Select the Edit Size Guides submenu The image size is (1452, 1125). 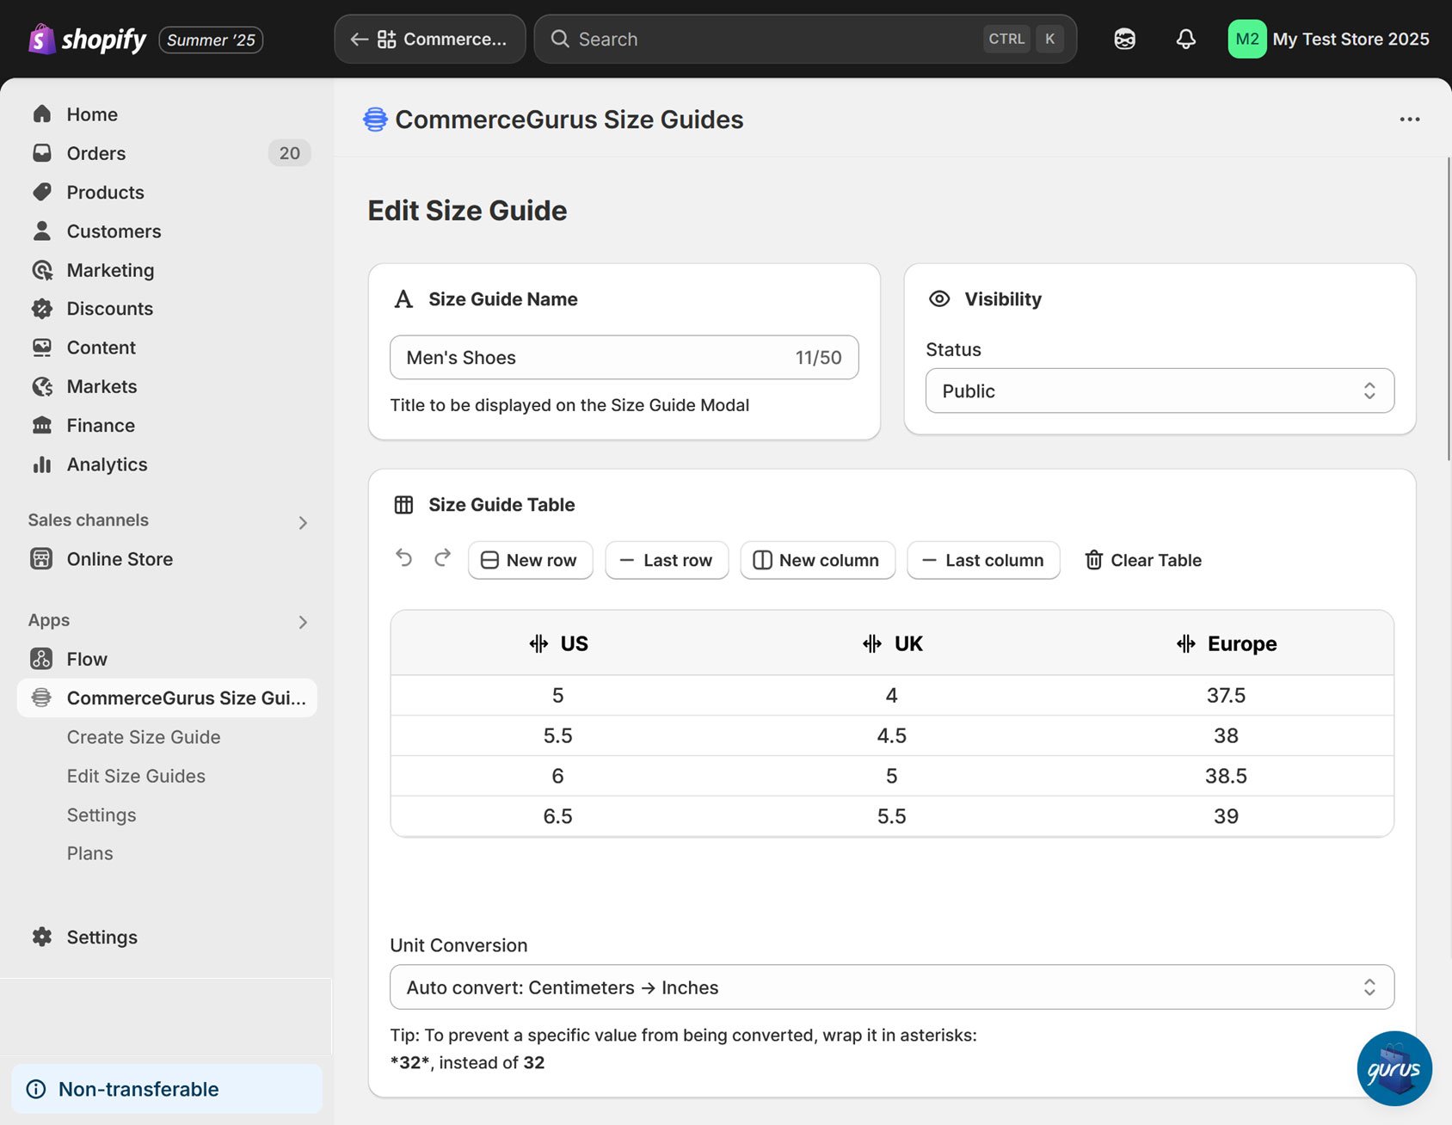tap(136, 776)
